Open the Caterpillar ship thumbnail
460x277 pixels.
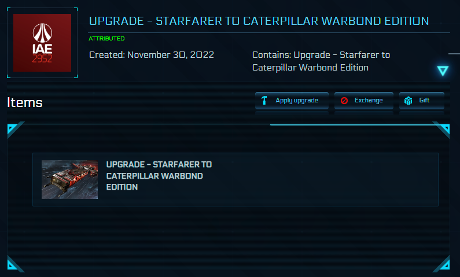click(x=70, y=179)
